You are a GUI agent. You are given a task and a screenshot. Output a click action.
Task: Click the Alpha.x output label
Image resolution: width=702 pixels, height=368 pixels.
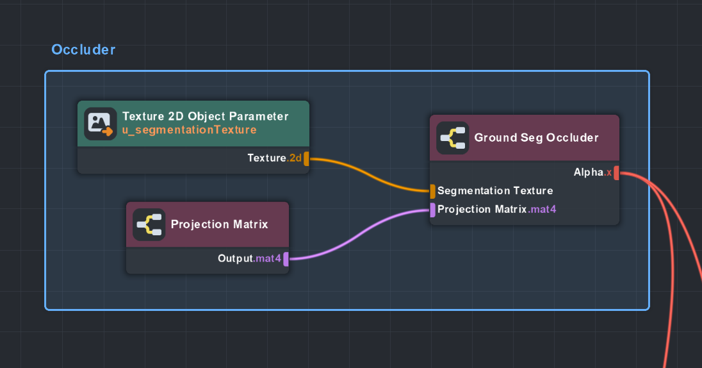pos(592,172)
